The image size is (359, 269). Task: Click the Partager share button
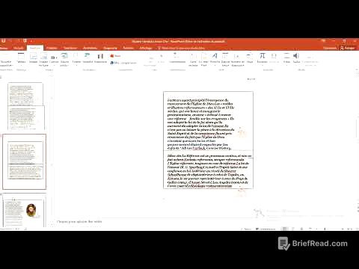348,48
